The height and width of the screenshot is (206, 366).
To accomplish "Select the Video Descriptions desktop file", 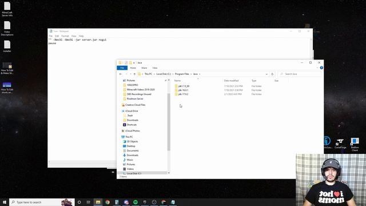I will coord(7,29).
